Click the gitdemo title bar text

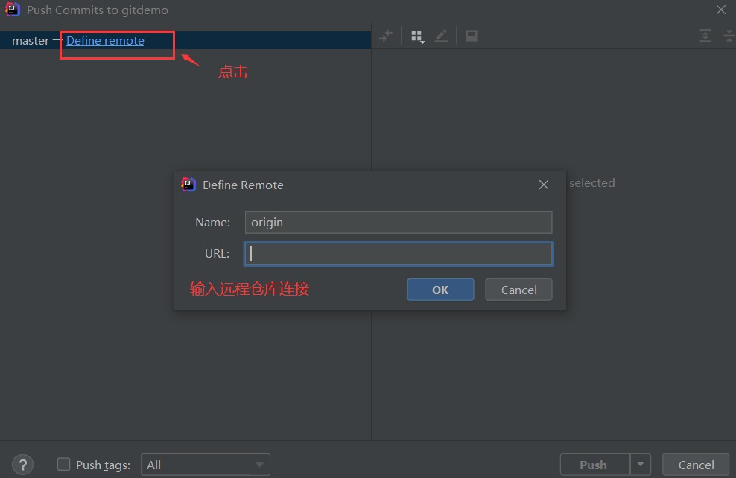[95, 10]
